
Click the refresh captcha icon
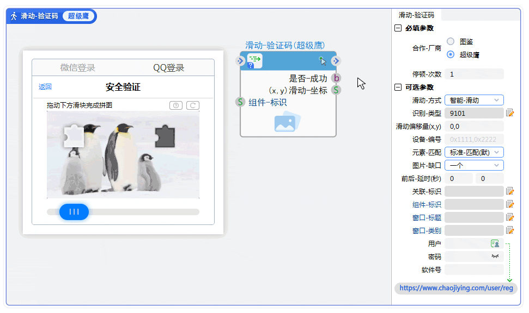(192, 105)
